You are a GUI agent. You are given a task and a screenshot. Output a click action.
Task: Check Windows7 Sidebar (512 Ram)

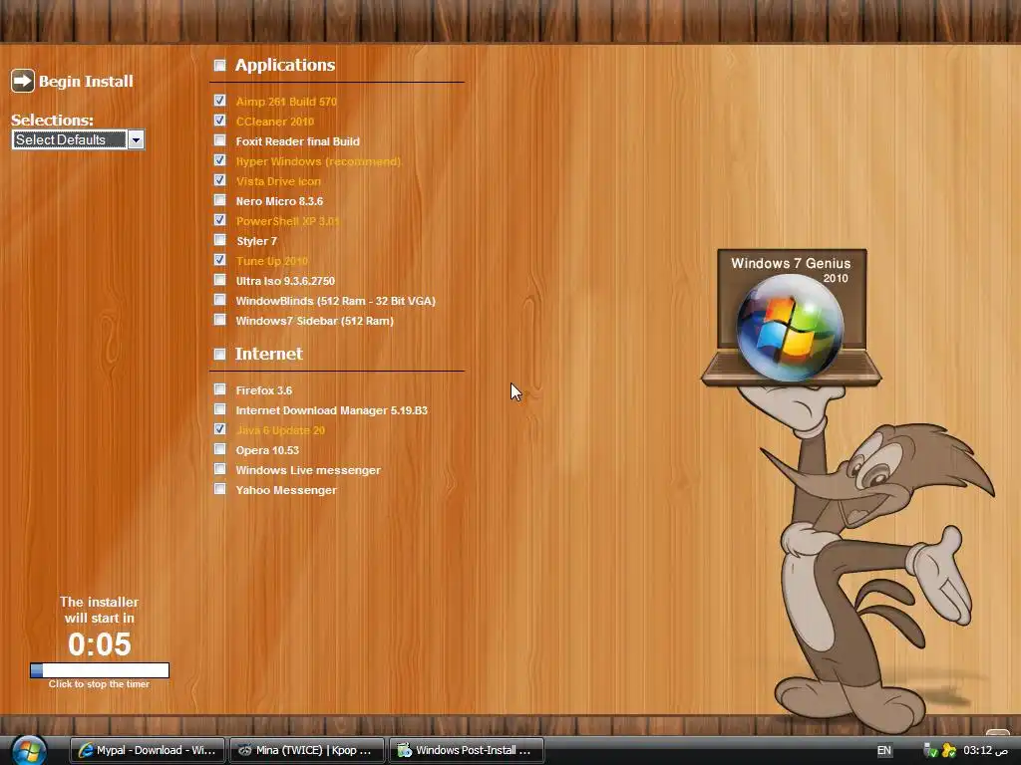(x=220, y=320)
